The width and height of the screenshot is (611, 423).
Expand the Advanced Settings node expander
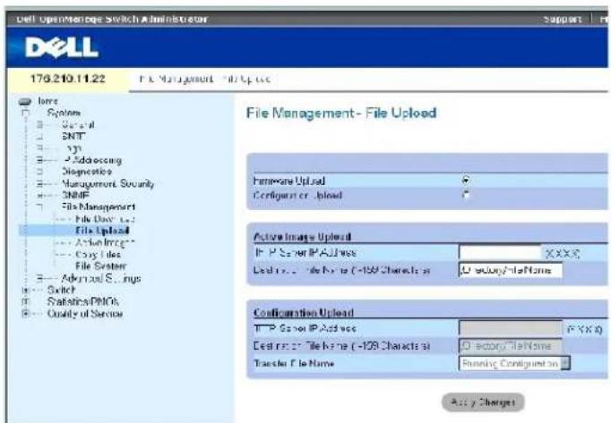pyautogui.click(x=39, y=278)
